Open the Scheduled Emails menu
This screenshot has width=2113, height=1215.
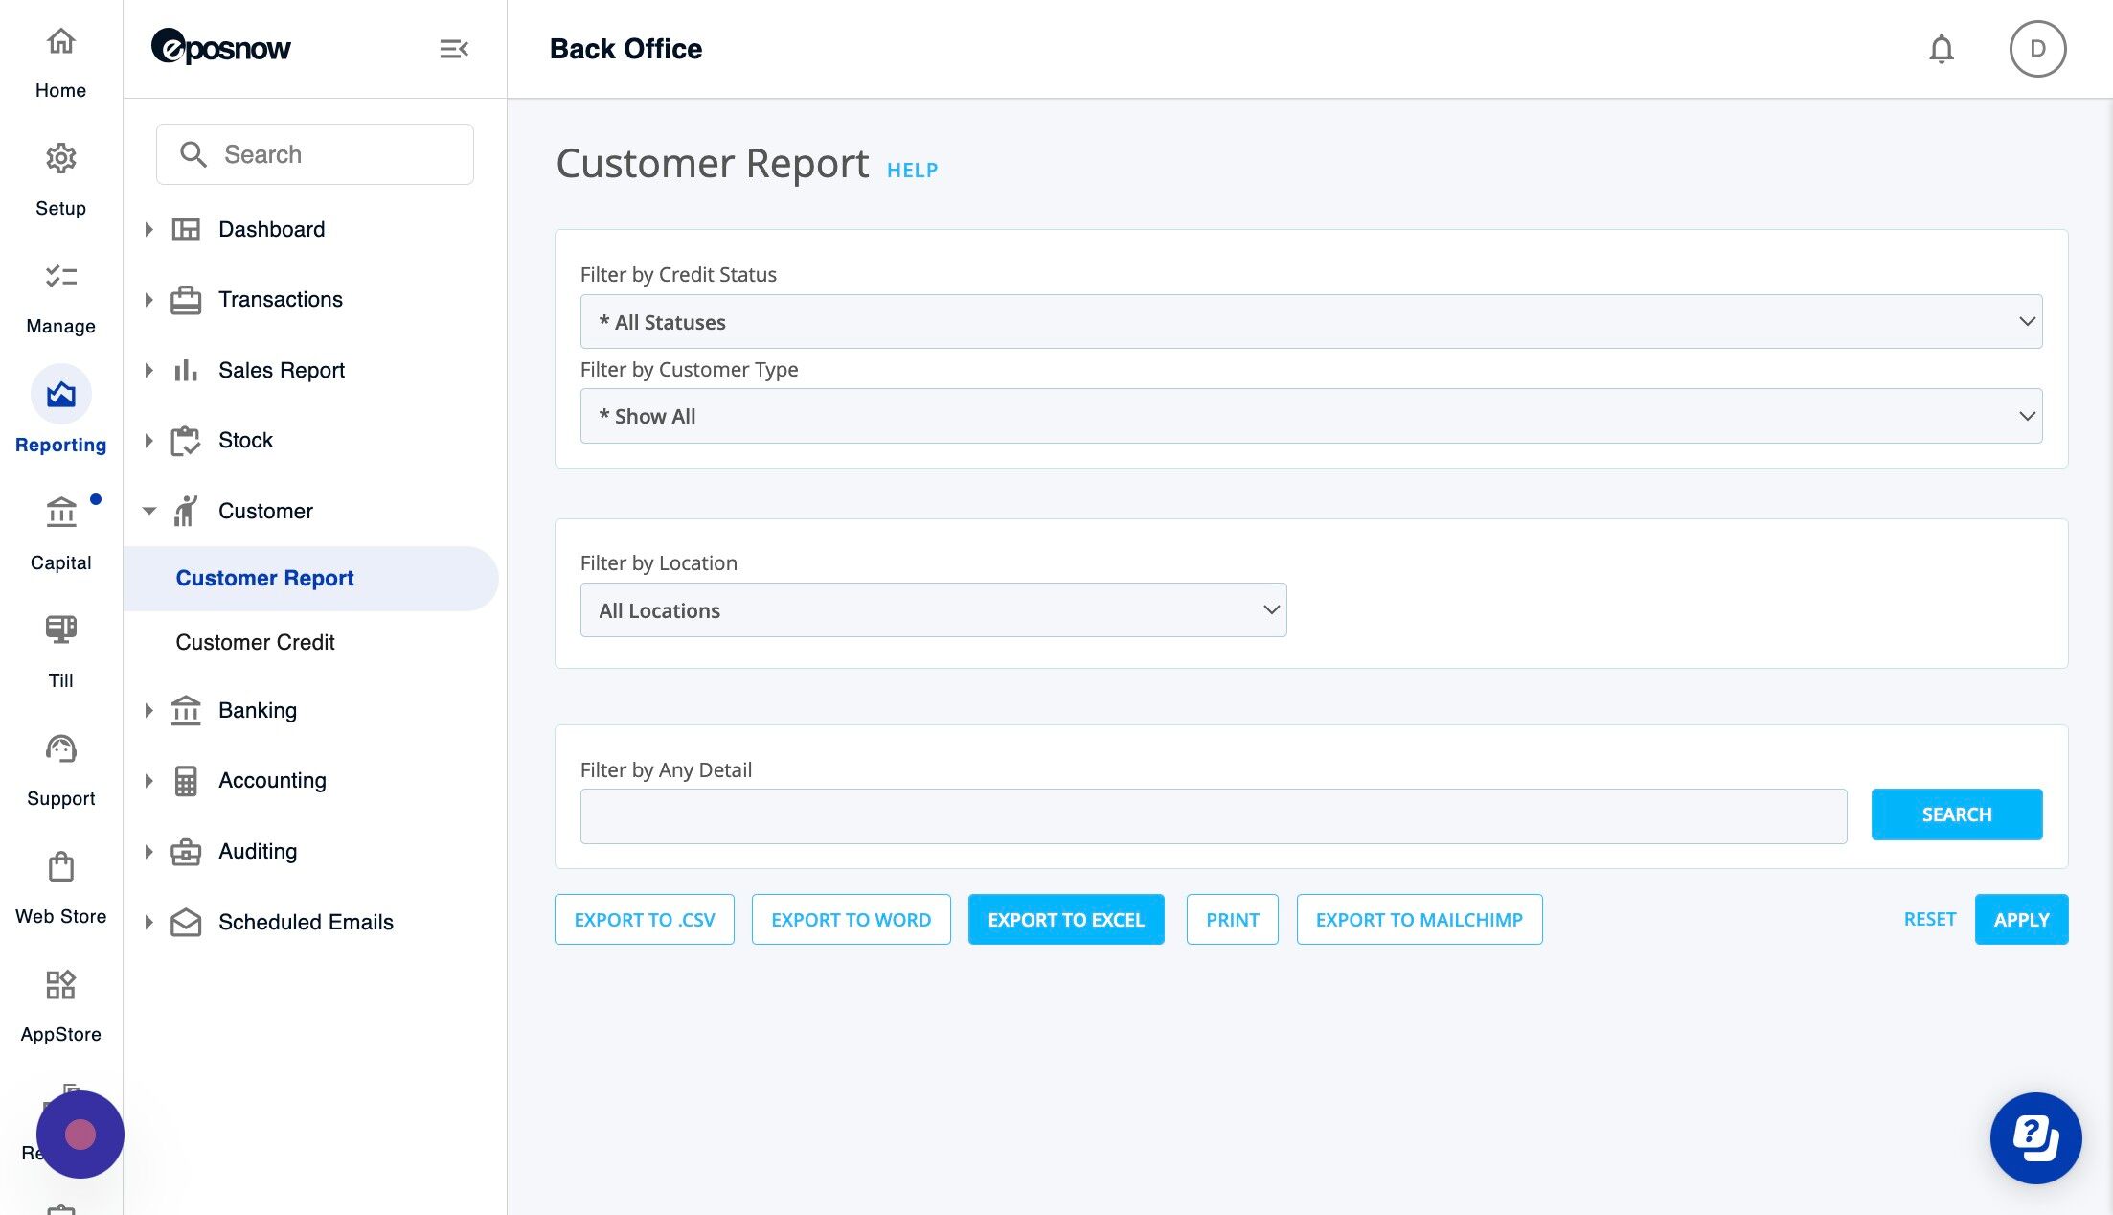[x=306, y=922]
